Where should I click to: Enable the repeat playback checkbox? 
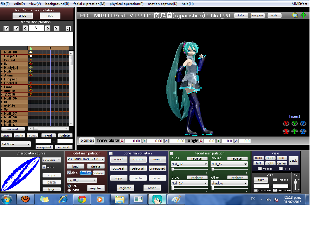point(275,180)
